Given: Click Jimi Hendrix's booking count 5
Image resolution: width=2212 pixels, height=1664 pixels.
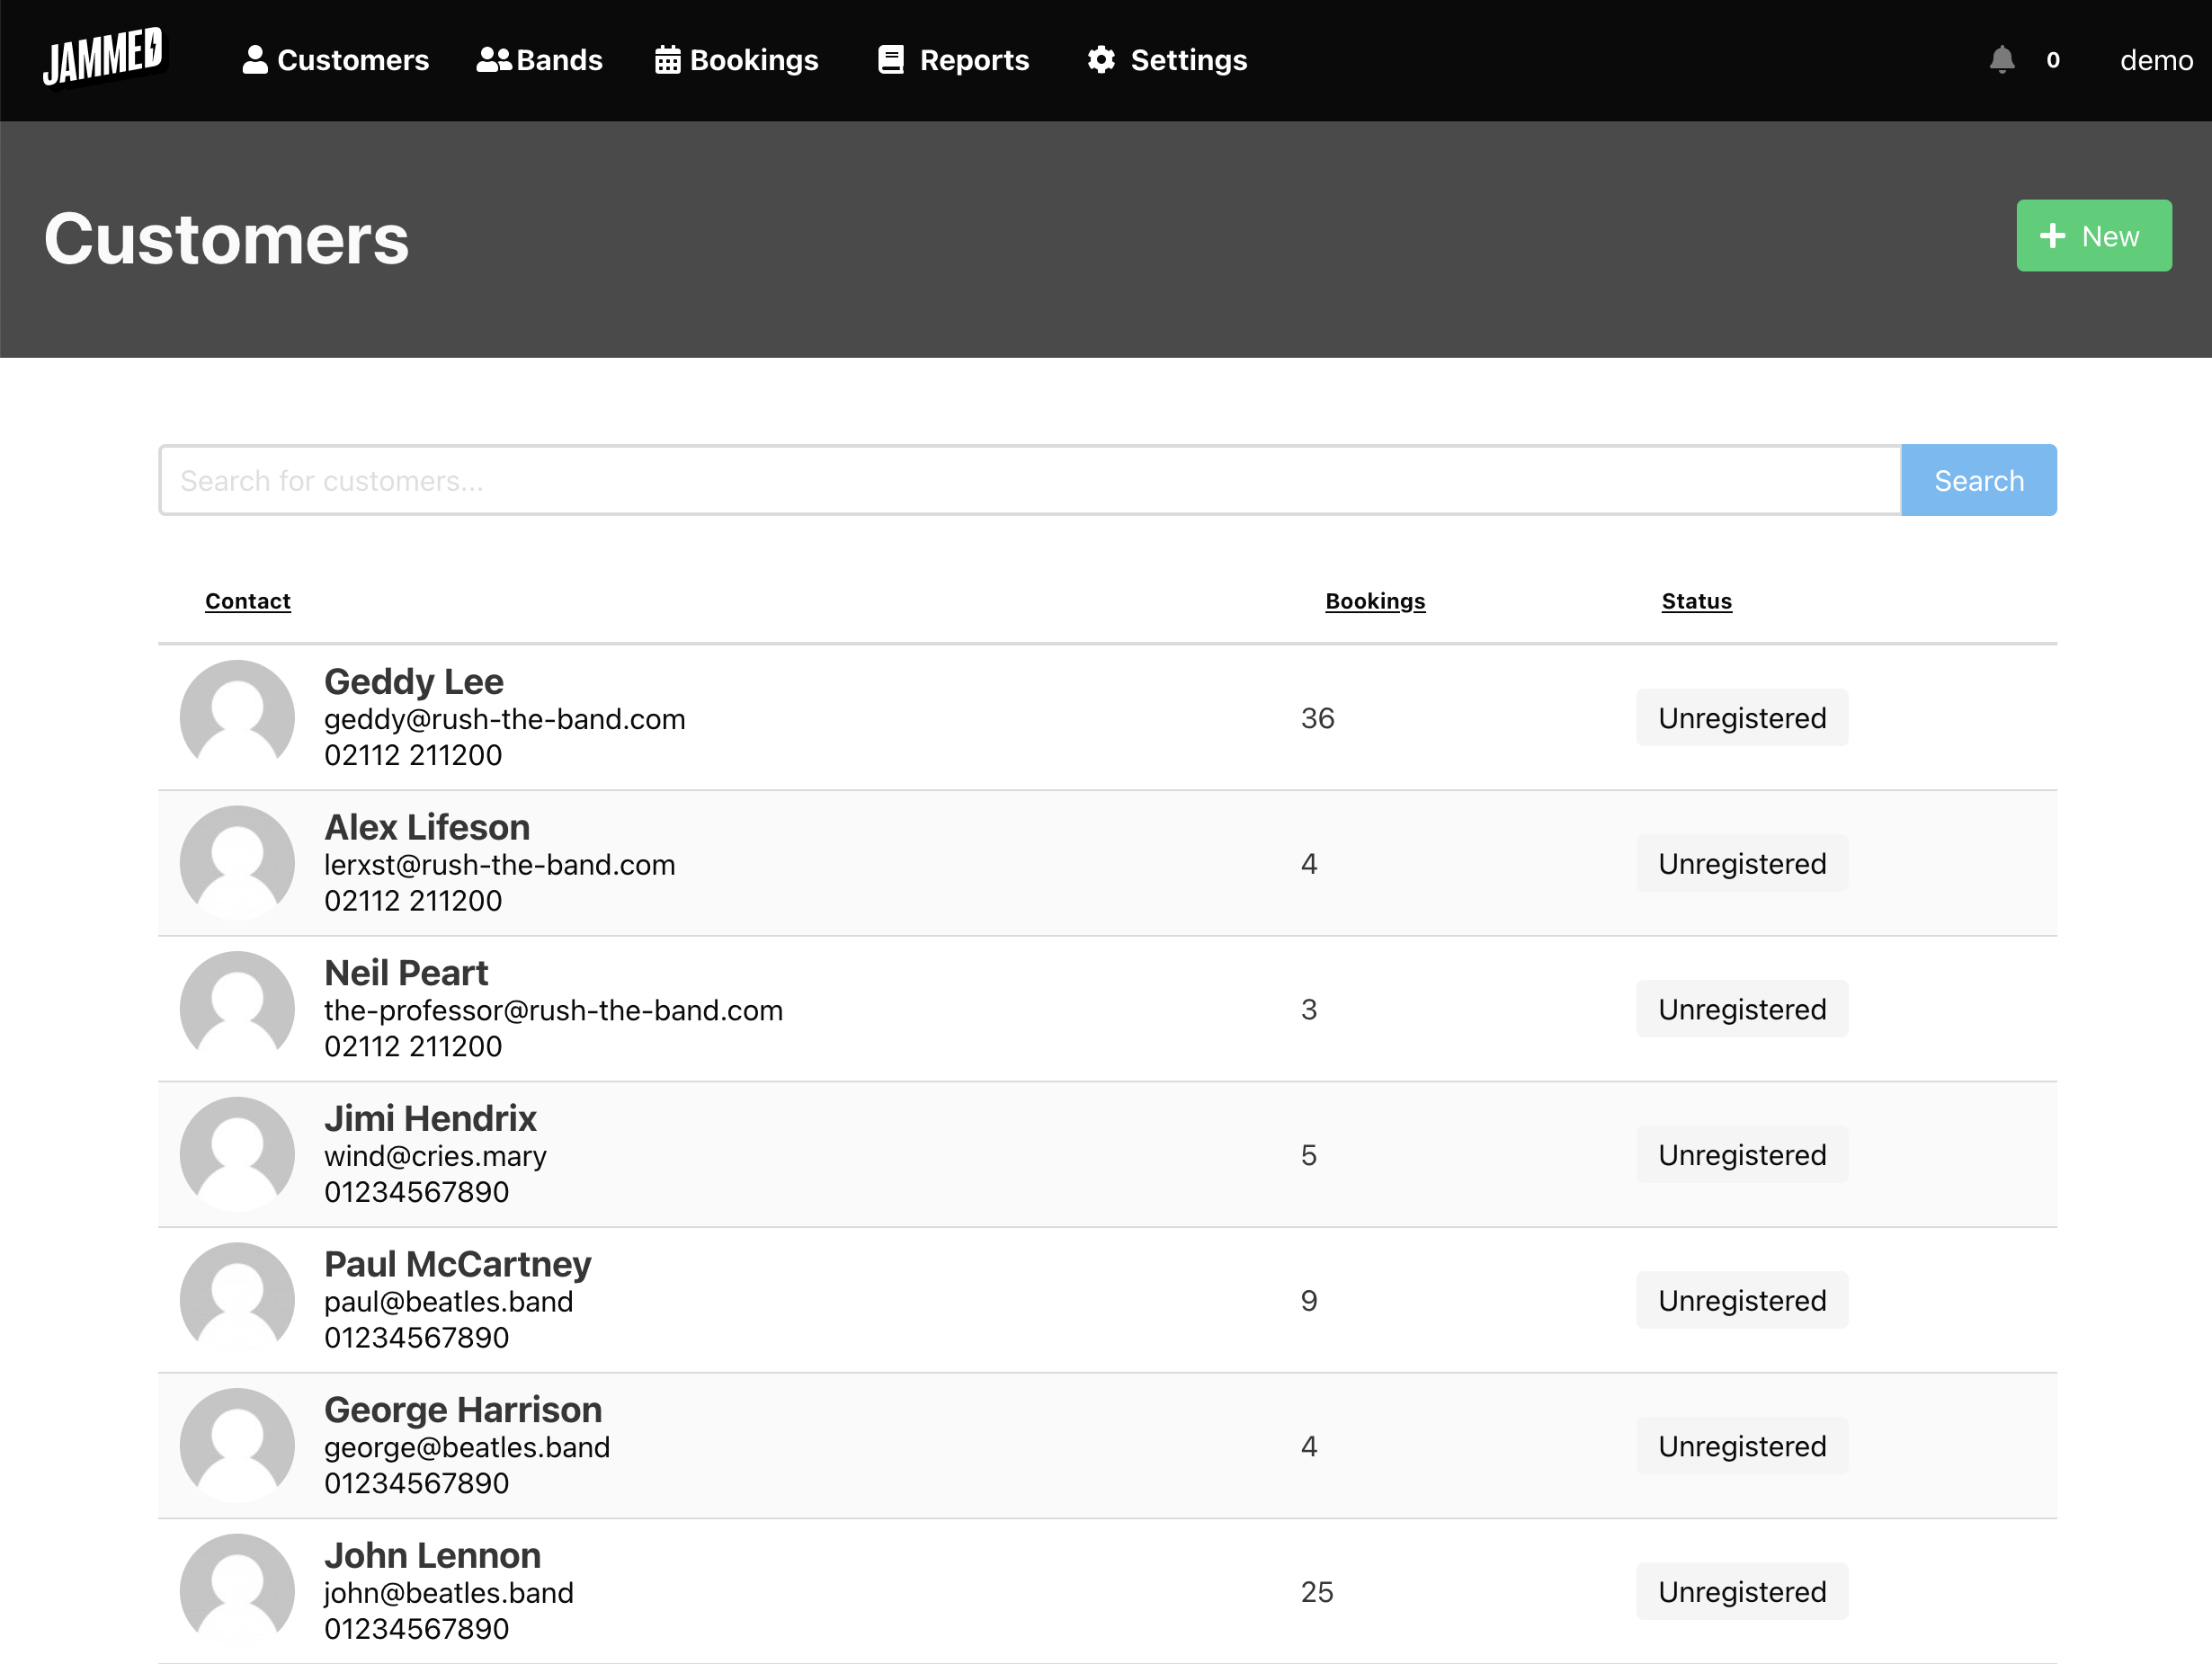Looking at the screenshot, I should (x=1309, y=1155).
